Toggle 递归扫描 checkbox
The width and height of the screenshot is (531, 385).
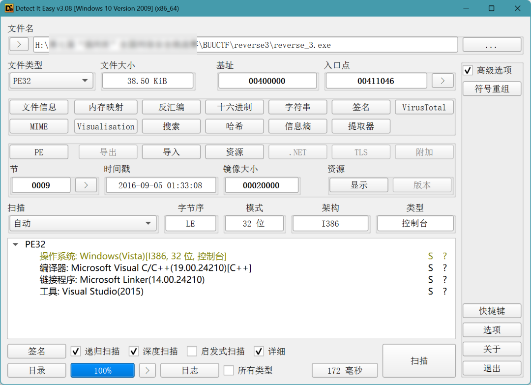tap(76, 351)
